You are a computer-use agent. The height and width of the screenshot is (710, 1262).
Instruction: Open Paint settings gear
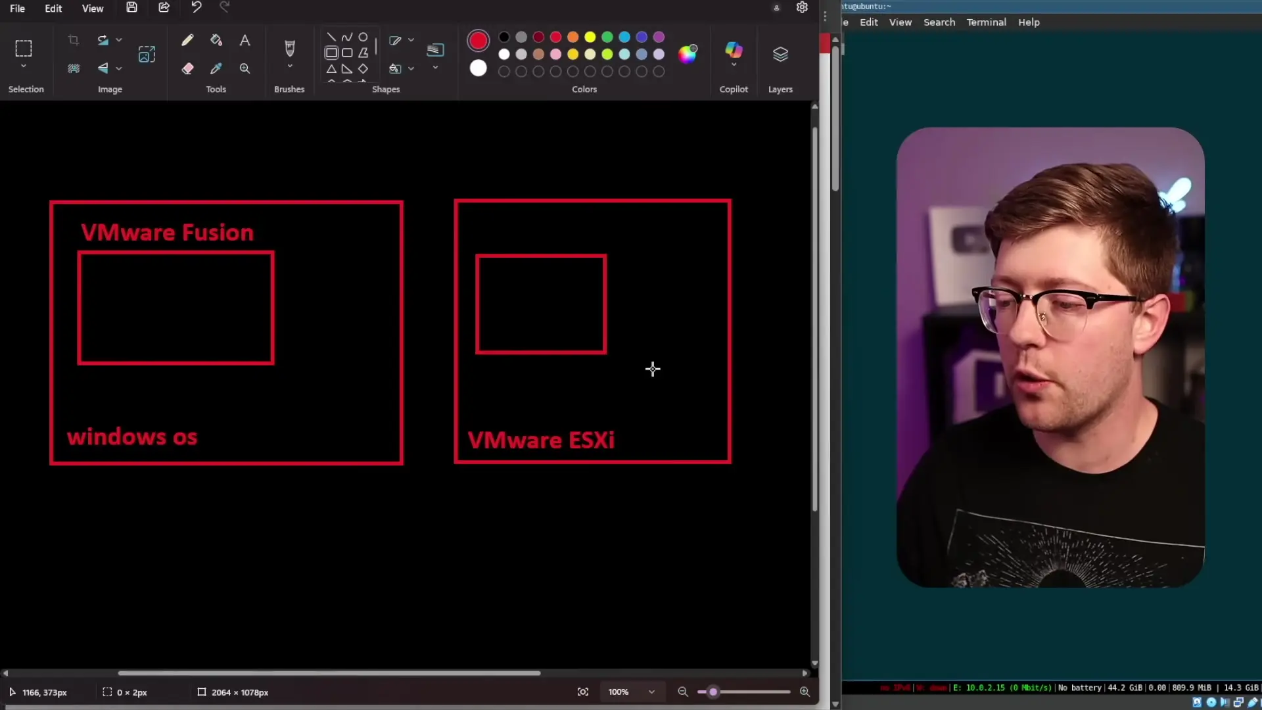(x=802, y=8)
